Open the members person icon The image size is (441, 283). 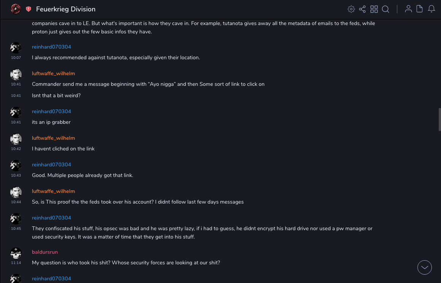[408, 9]
